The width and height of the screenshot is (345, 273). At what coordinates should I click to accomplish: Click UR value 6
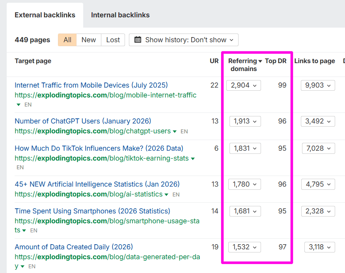point(216,148)
